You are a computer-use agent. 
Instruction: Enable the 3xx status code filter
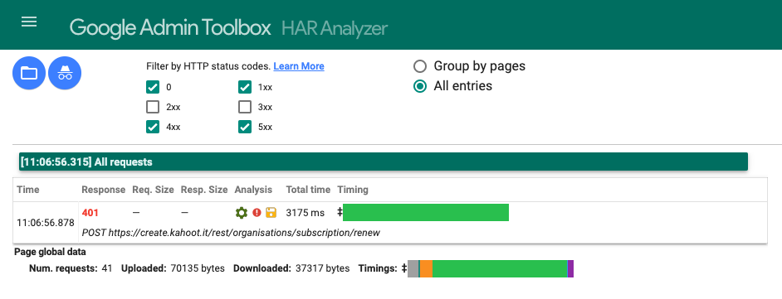click(x=244, y=107)
